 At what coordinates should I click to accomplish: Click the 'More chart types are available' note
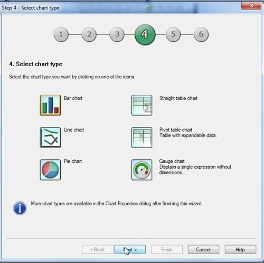click(117, 204)
